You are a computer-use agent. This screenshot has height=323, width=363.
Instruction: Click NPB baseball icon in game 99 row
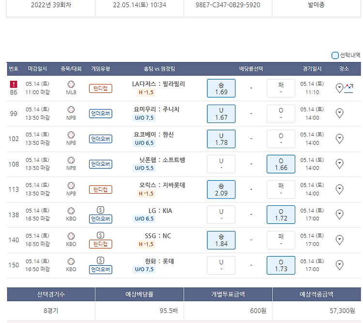(x=71, y=109)
